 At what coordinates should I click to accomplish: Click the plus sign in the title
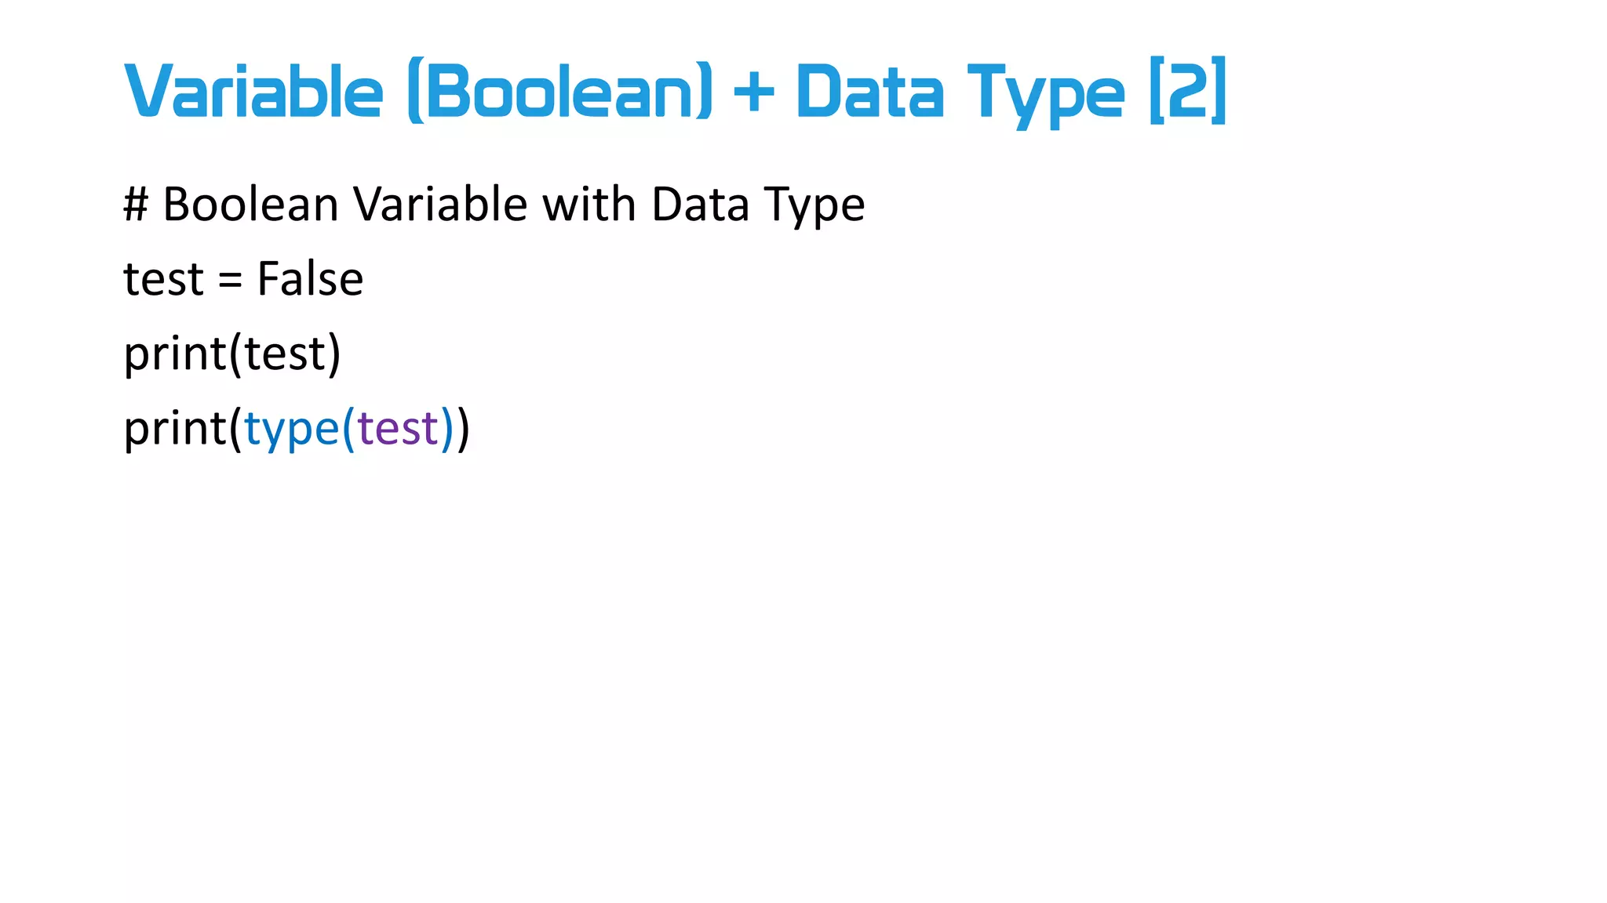tap(754, 93)
